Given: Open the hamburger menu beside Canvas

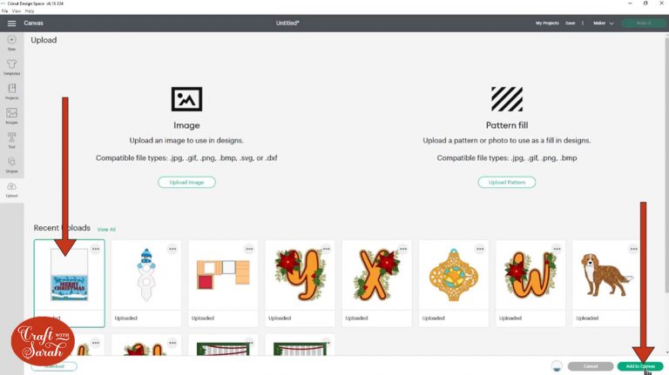Looking at the screenshot, I should pos(11,23).
